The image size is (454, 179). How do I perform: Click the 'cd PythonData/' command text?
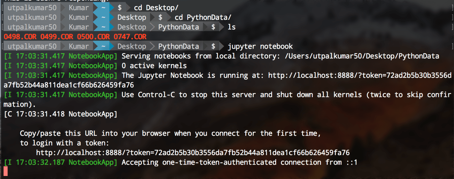[203, 18]
